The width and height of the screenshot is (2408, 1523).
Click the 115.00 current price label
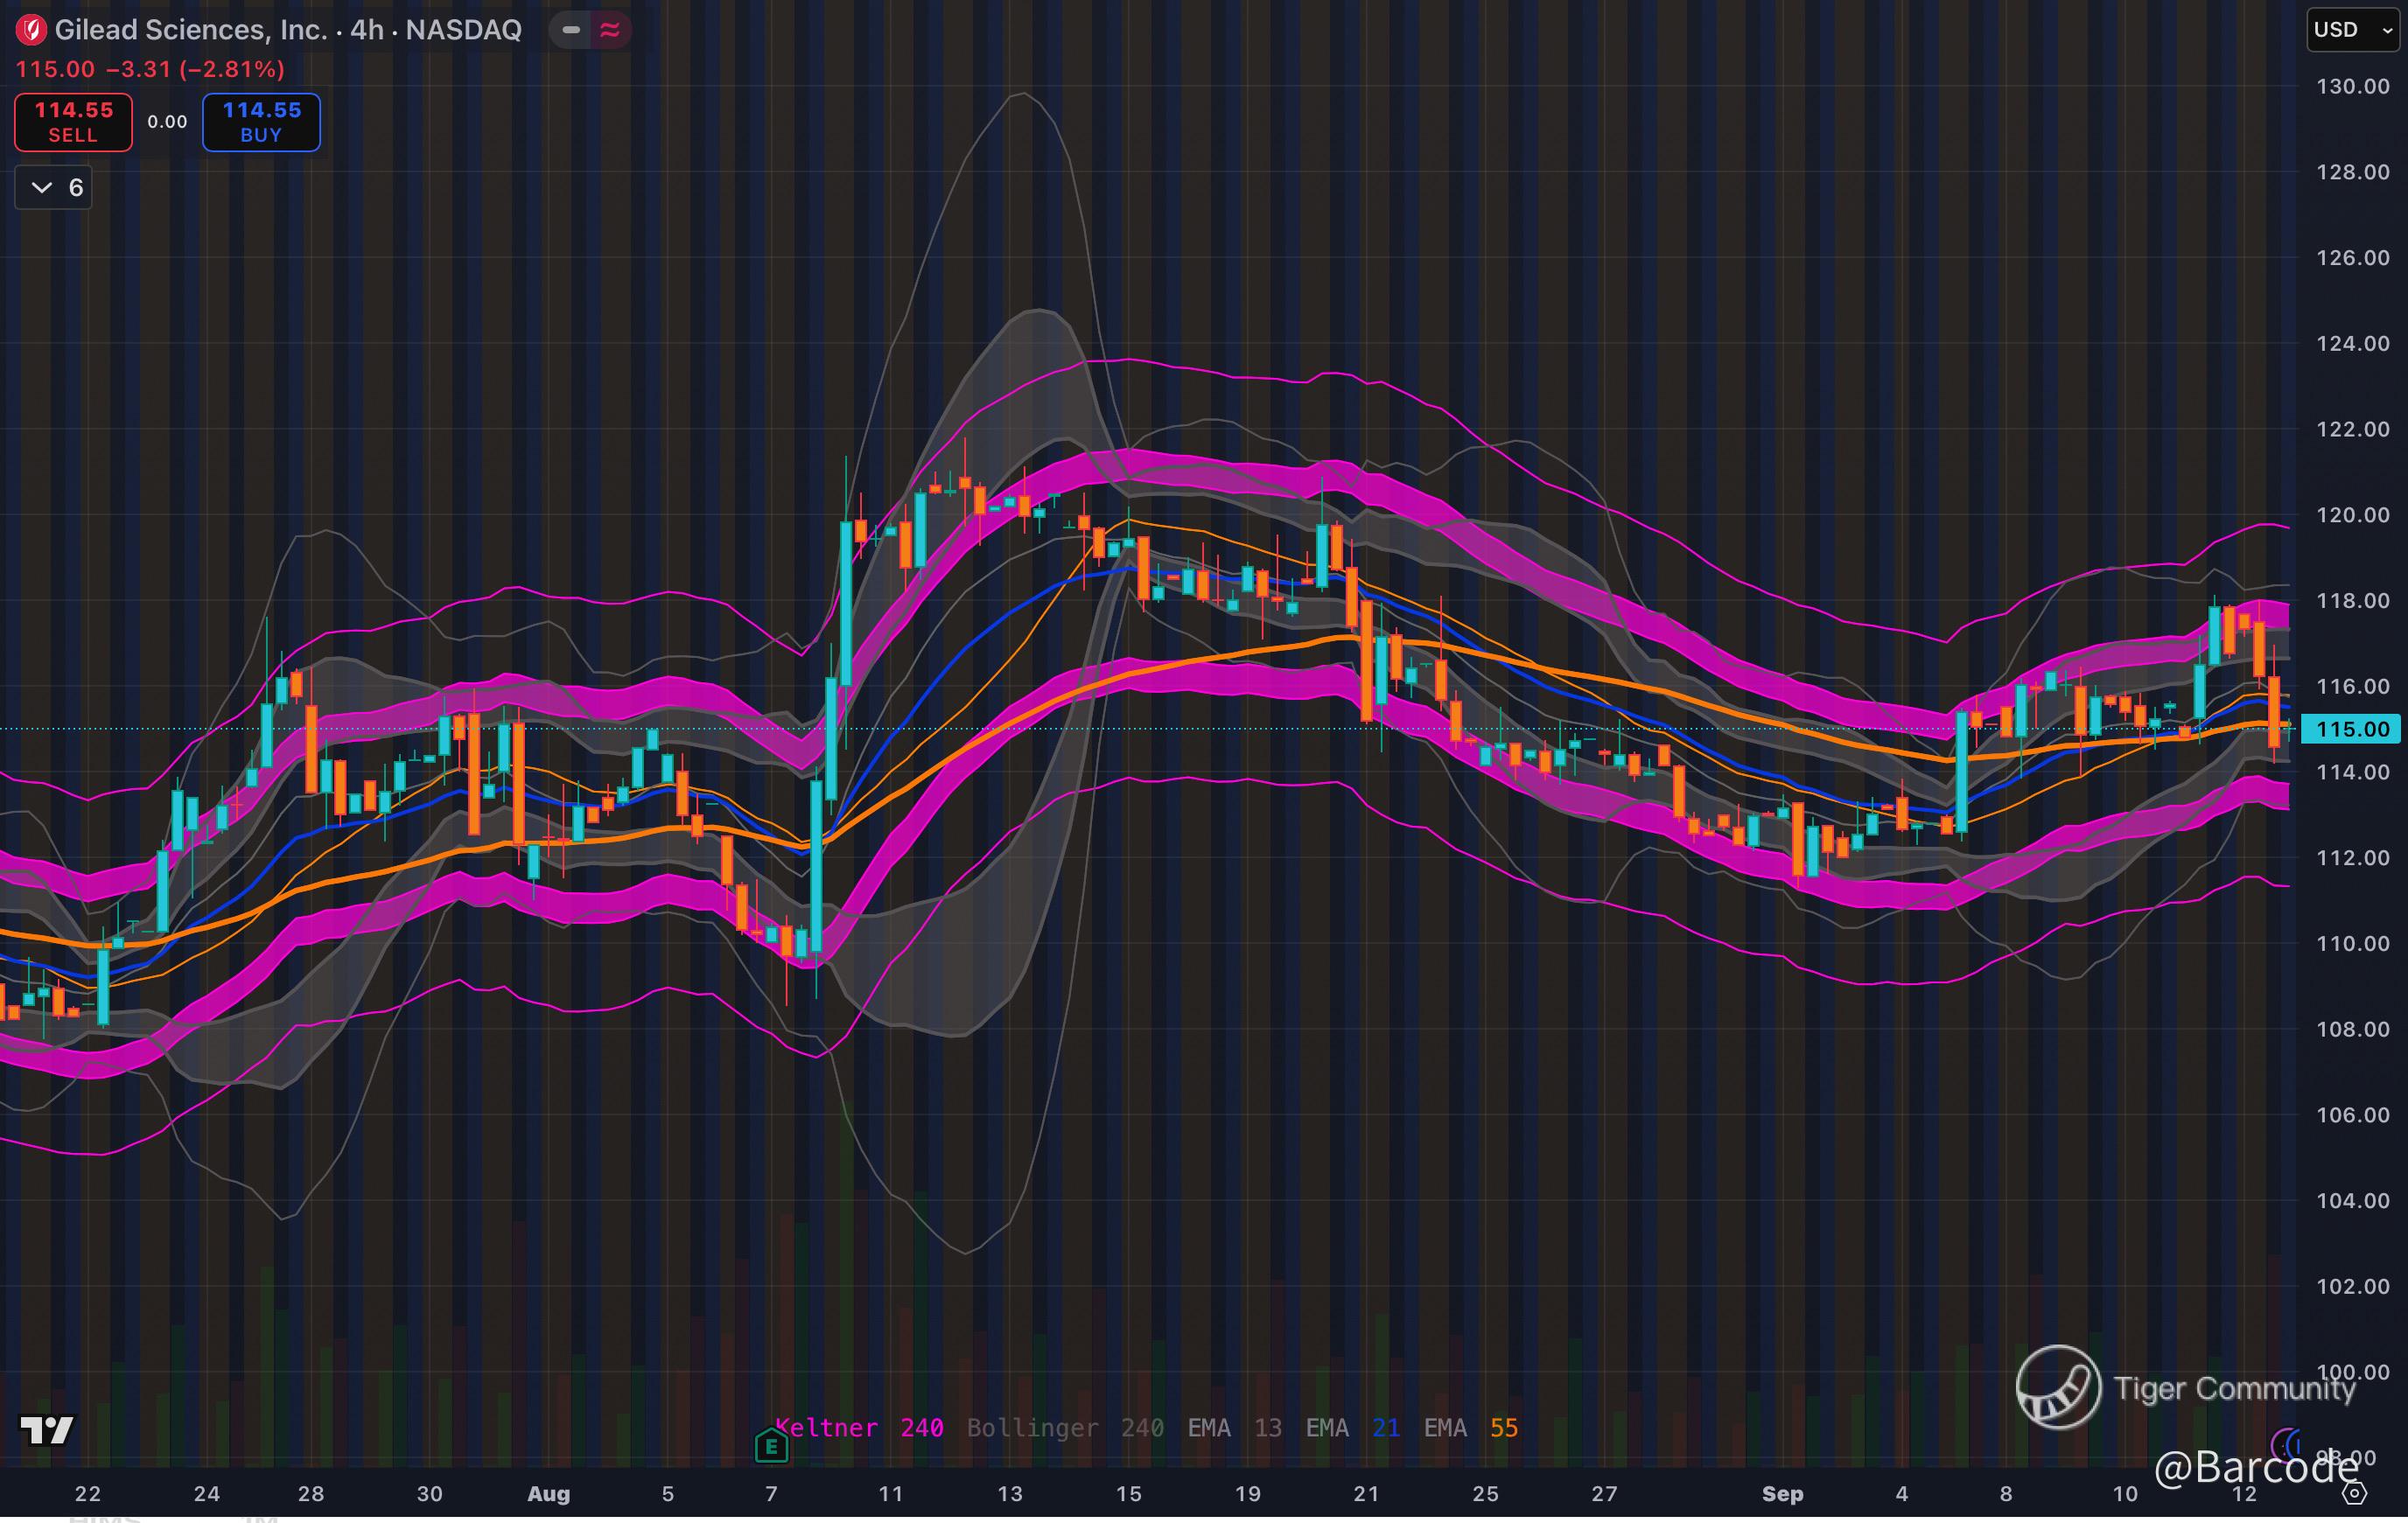[x=2351, y=729]
